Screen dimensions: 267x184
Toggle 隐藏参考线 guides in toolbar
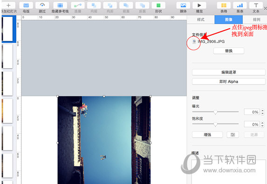click(60, 6)
